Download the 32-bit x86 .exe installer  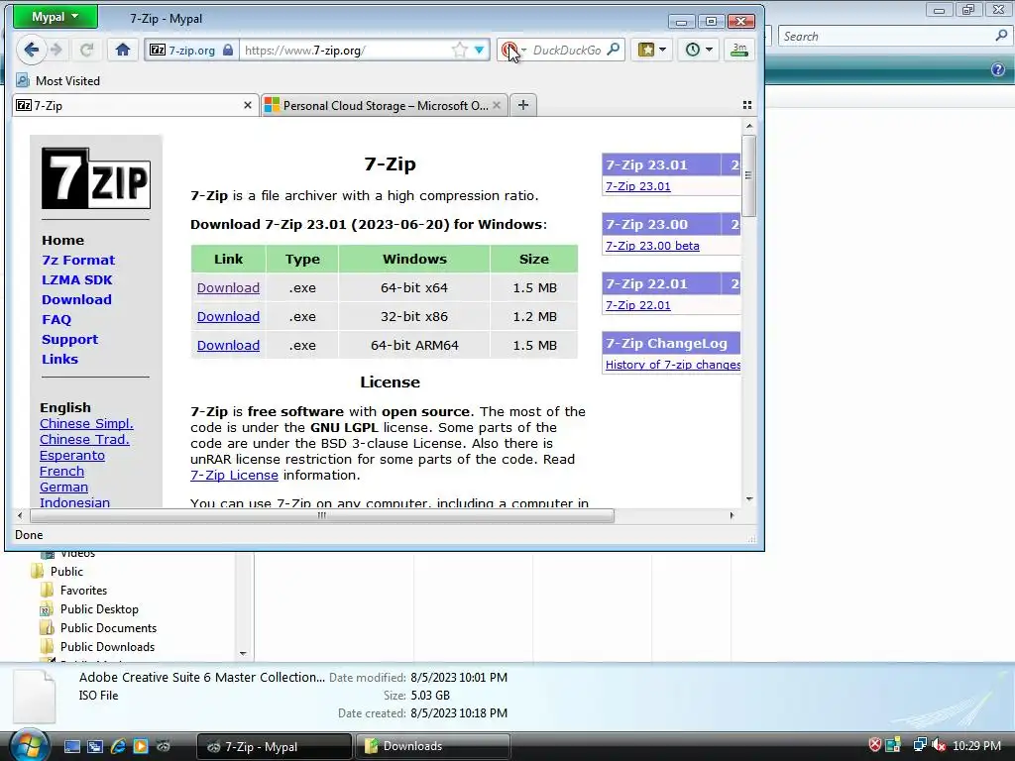click(x=228, y=316)
